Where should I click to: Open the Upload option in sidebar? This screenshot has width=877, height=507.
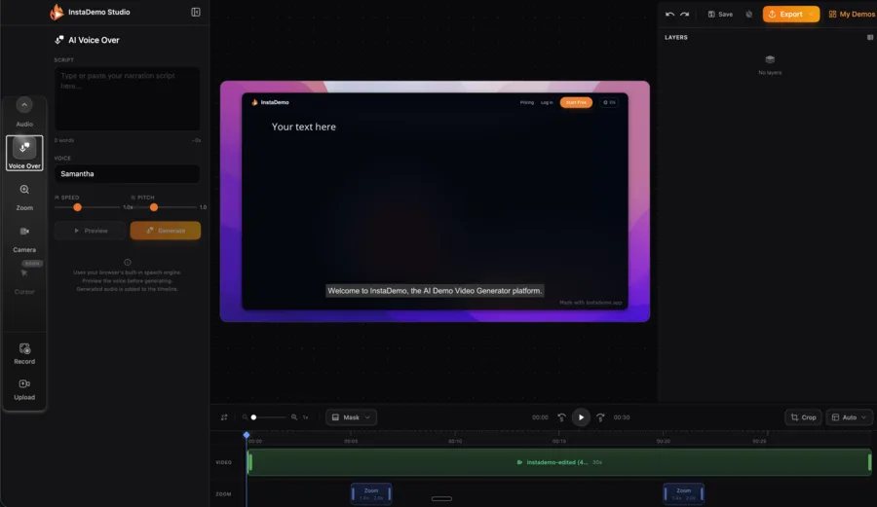(24, 389)
